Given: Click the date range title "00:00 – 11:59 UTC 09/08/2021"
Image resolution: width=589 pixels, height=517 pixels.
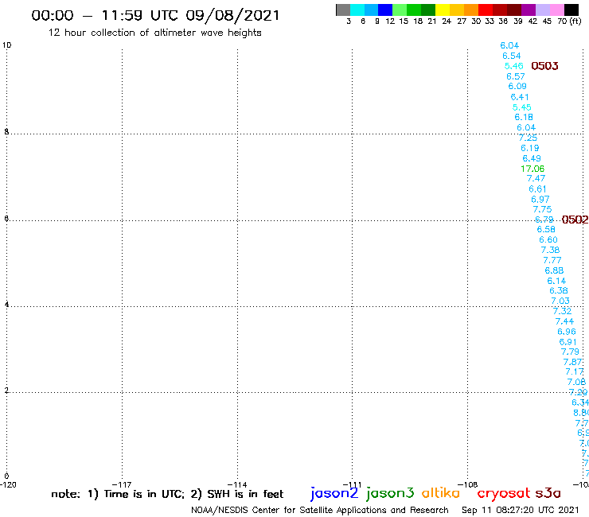Looking at the screenshot, I should 155,16.
